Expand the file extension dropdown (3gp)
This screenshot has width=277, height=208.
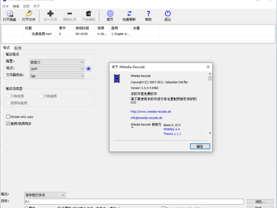click(x=57, y=76)
